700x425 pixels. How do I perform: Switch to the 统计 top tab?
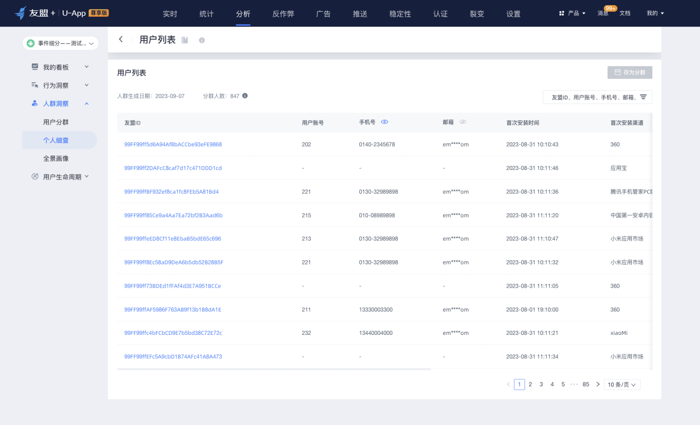click(x=206, y=14)
